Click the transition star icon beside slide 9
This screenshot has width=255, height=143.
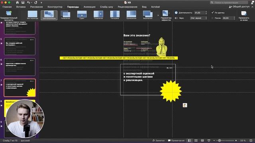tap(2, 126)
